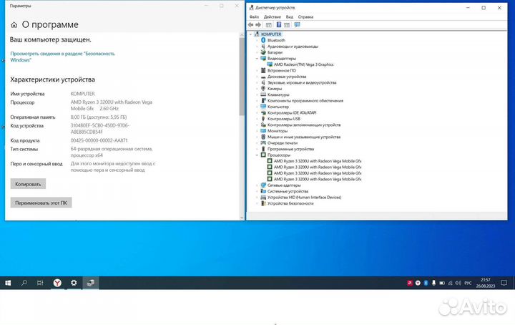Open the Вид menu in Device Manager
Screen dimensions: 515x325
pos(289,16)
